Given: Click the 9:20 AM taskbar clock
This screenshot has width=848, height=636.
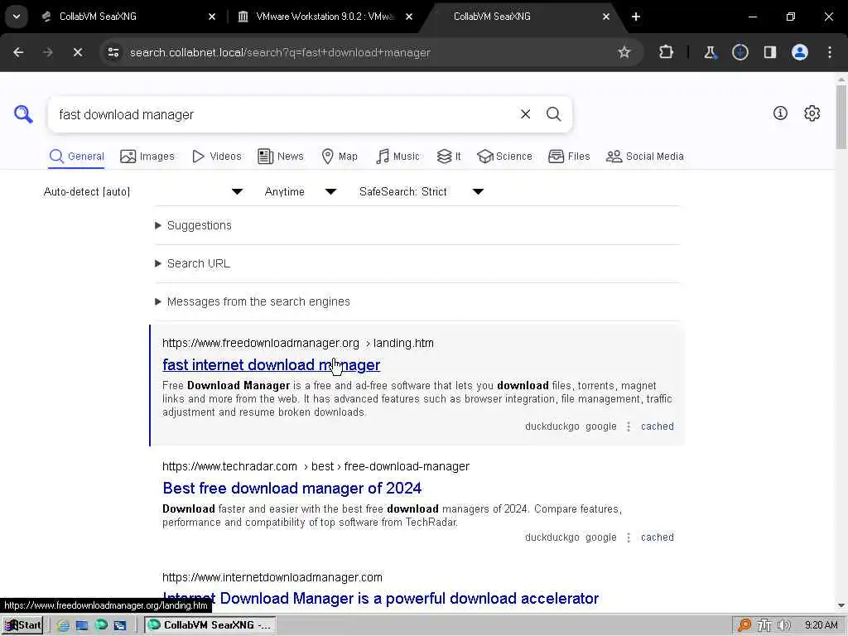Looking at the screenshot, I should click(x=821, y=625).
